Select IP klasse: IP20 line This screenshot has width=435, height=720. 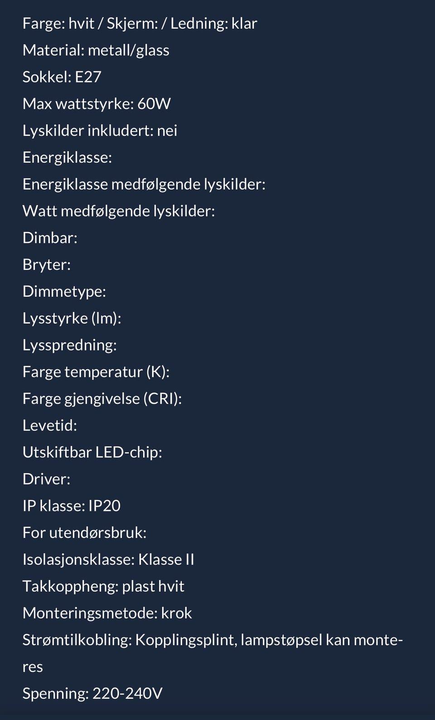pyautogui.click(x=72, y=506)
